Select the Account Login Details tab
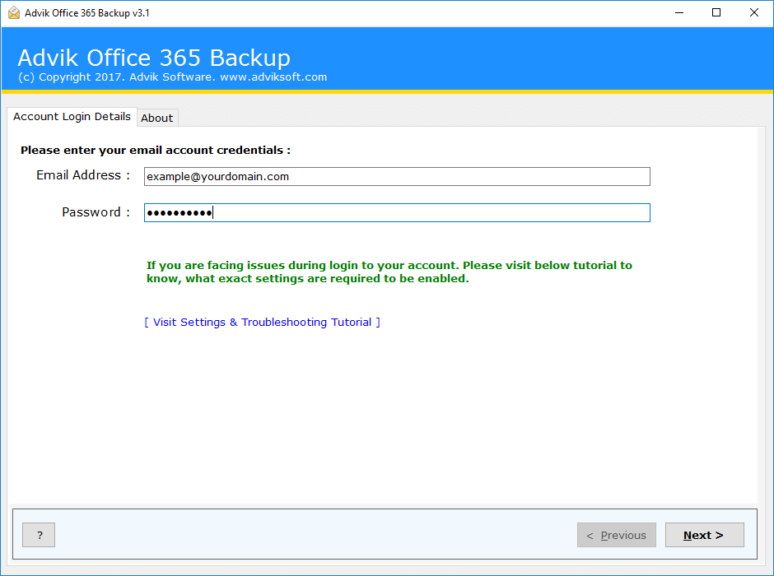774x576 pixels. point(72,117)
